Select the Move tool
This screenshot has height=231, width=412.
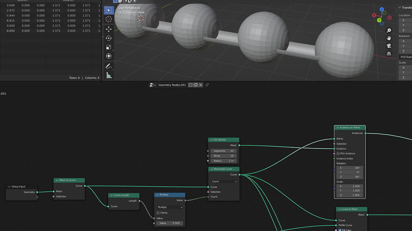click(x=109, y=29)
